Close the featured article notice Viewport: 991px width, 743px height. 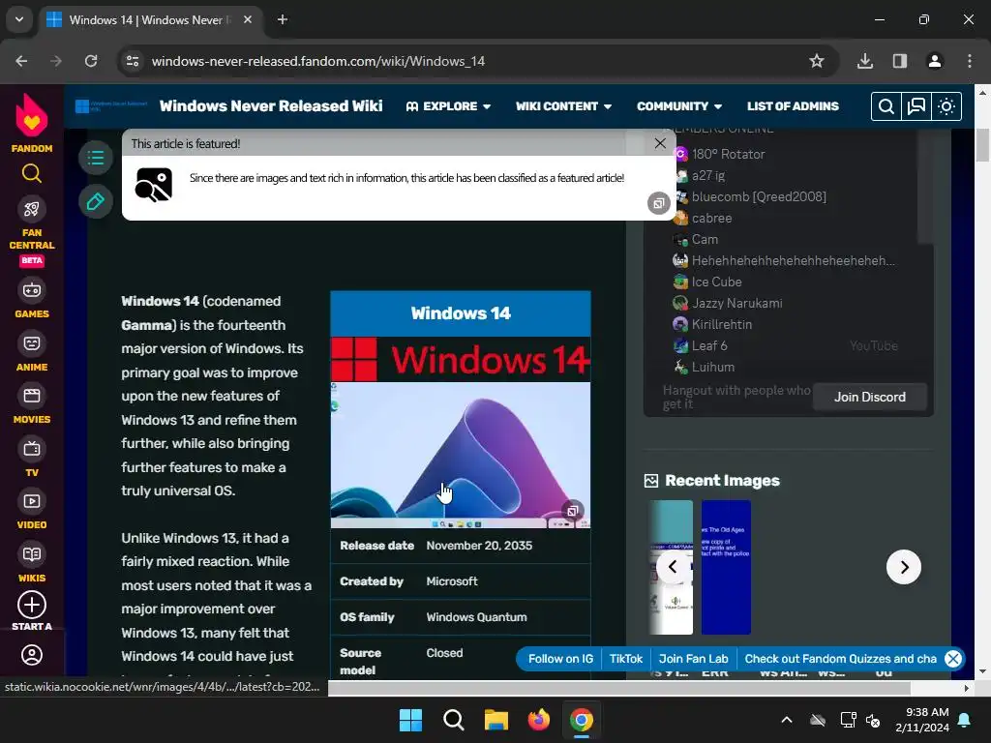[660, 143]
